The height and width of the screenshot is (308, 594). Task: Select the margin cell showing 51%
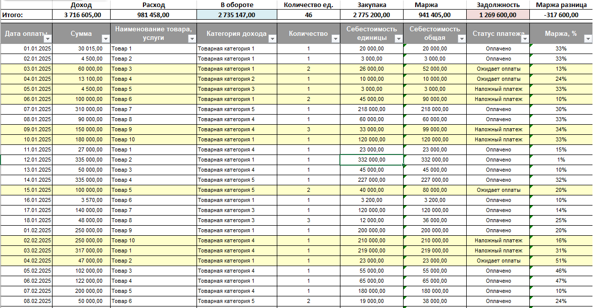(x=561, y=261)
